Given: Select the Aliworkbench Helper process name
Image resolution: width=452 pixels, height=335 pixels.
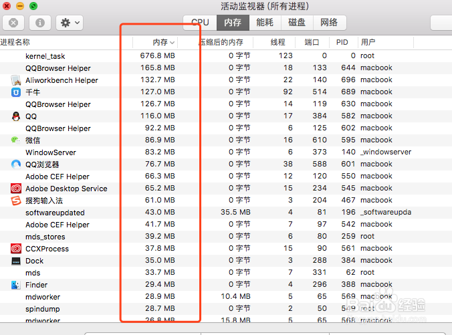Looking at the screenshot, I should coord(62,80).
